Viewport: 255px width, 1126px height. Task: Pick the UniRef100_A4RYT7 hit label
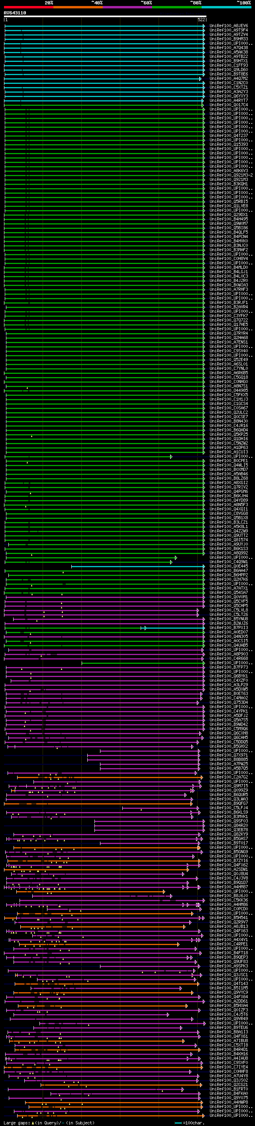click(x=229, y=101)
